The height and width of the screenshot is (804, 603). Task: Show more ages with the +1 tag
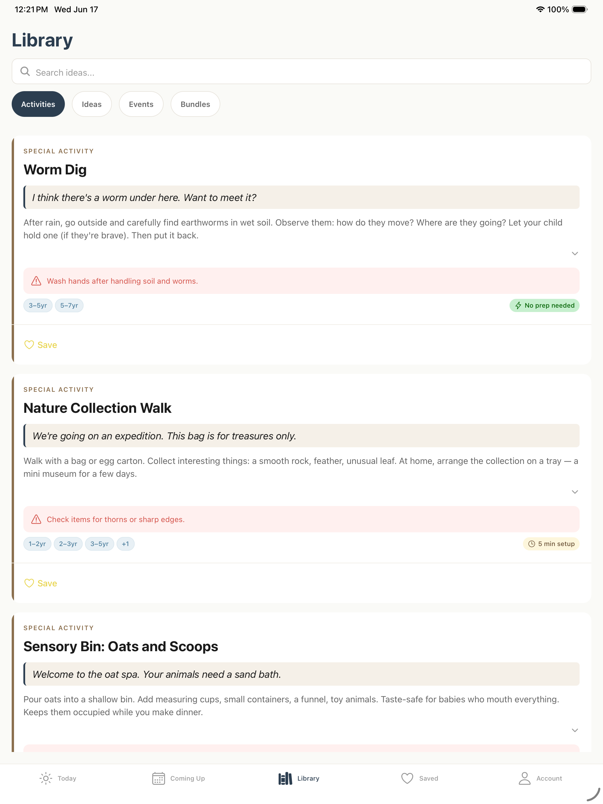point(125,544)
